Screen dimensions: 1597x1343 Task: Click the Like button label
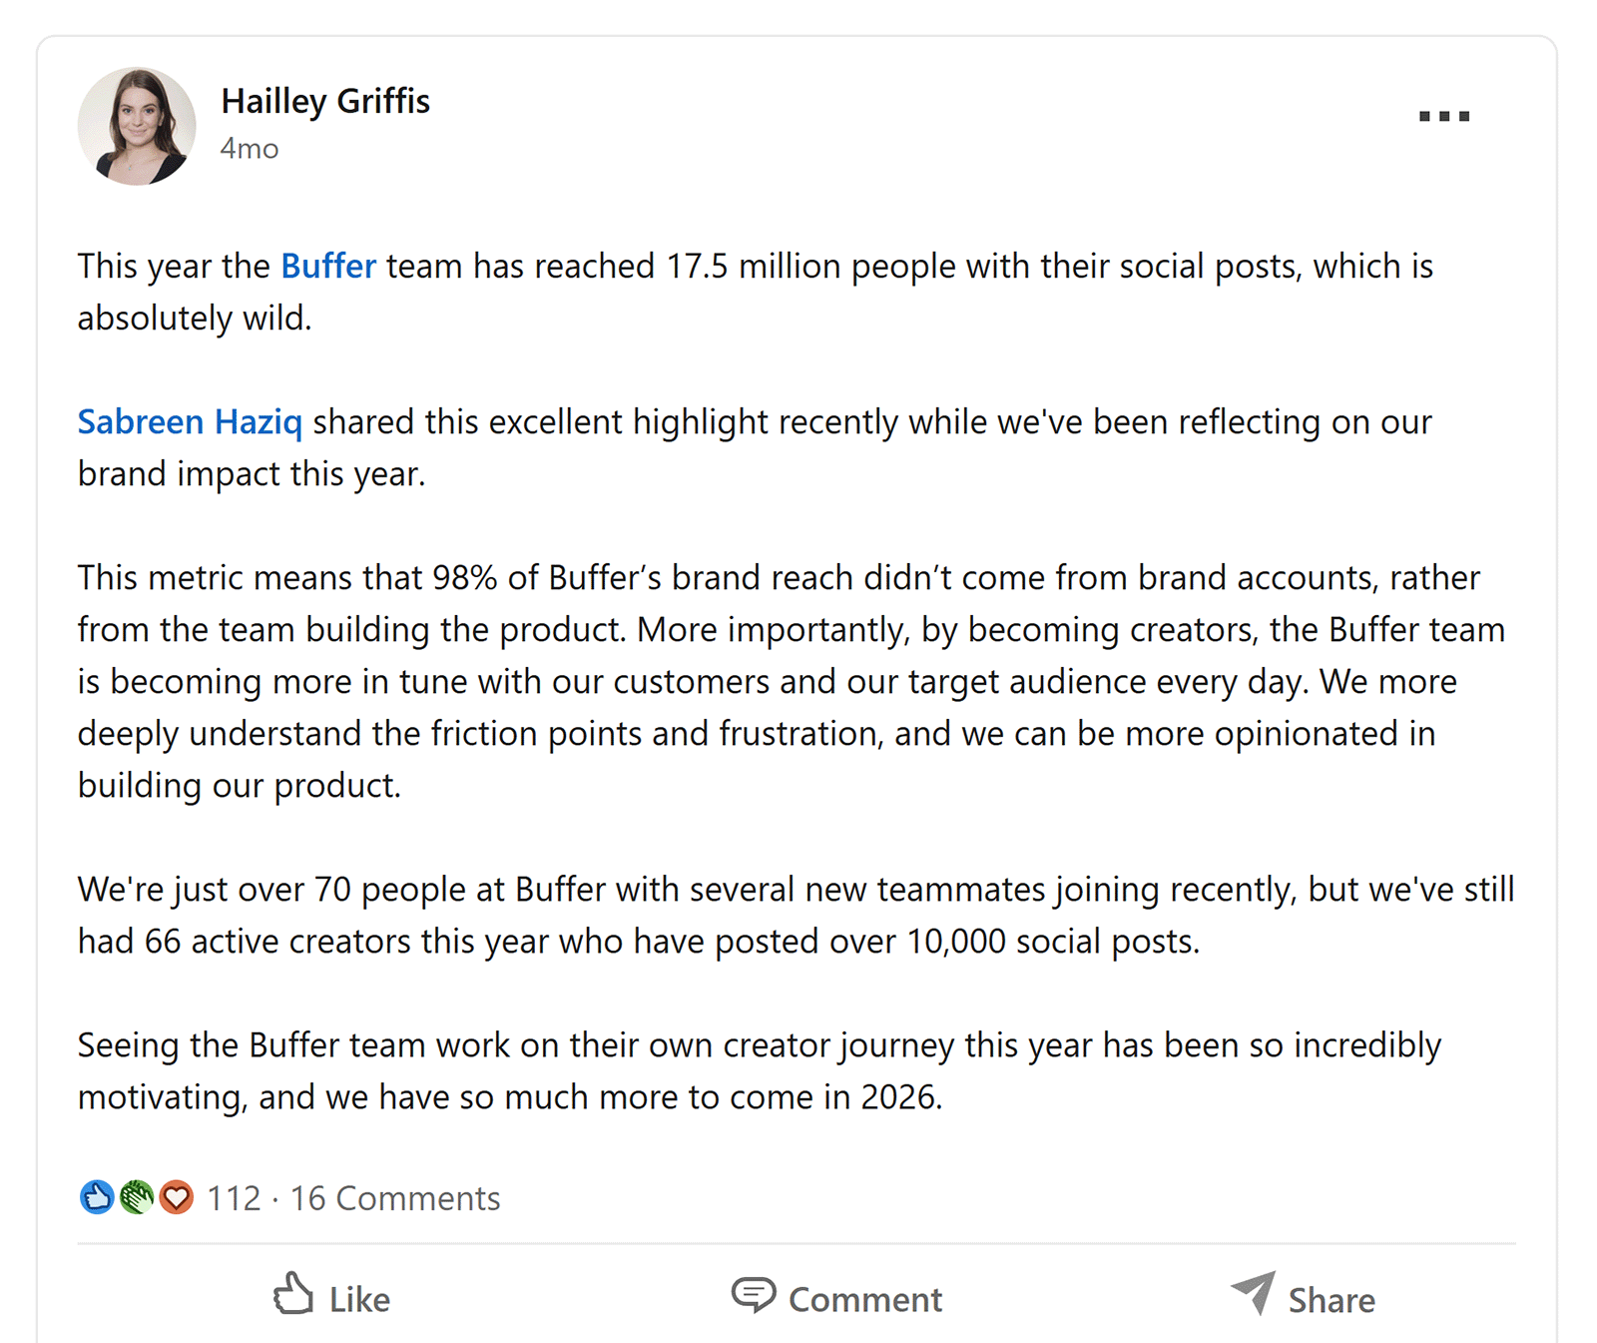coord(359,1299)
